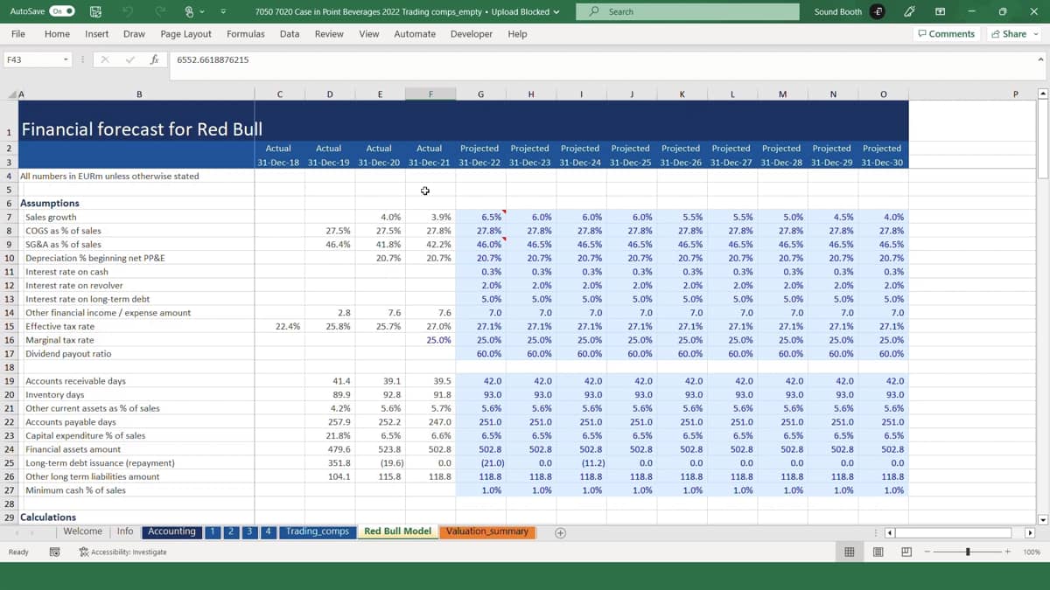The width and height of the screenshot is (1050, 590).
Task: Click into the Search box
Action: 688,11
